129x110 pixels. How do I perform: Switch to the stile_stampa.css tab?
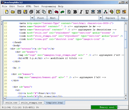coord(32,103)
